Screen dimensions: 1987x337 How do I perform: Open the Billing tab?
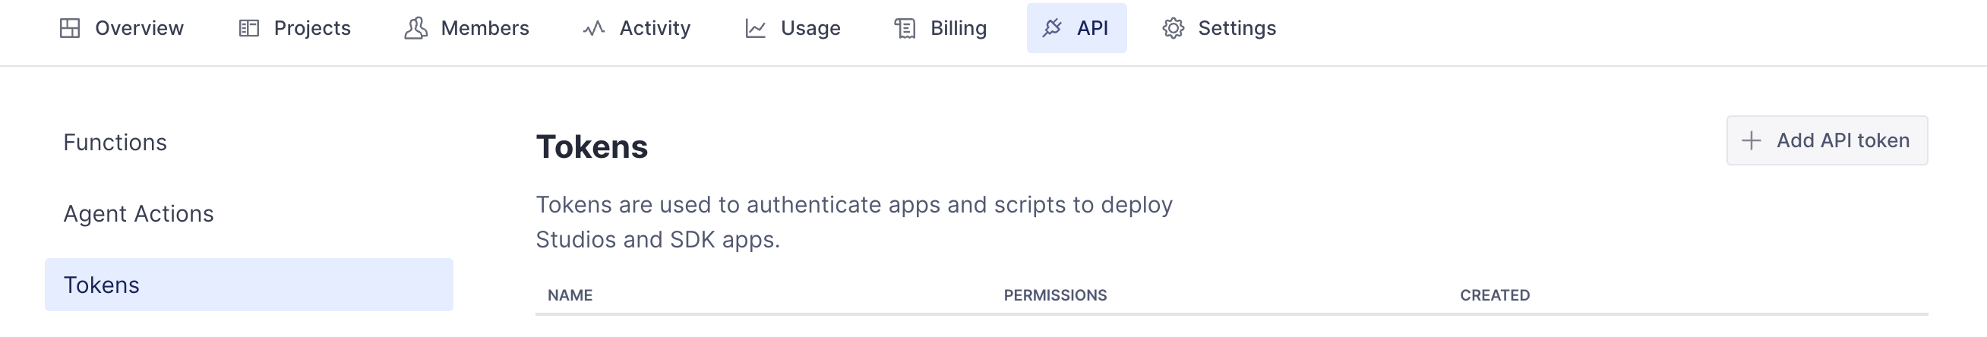[x=941, y=29]
